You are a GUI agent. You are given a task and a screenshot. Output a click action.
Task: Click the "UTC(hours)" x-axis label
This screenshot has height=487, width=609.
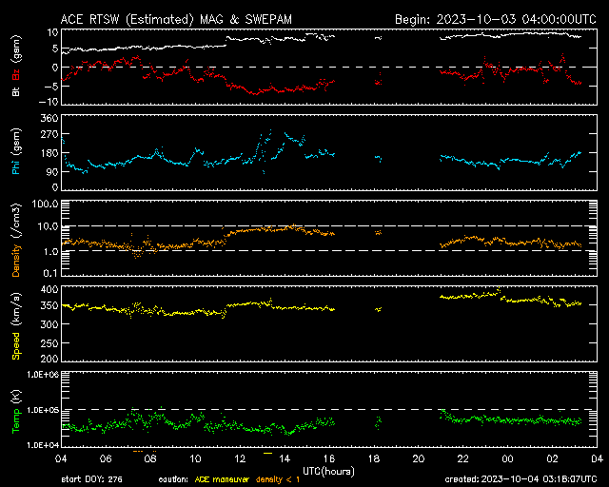click(x=328, y=472)
